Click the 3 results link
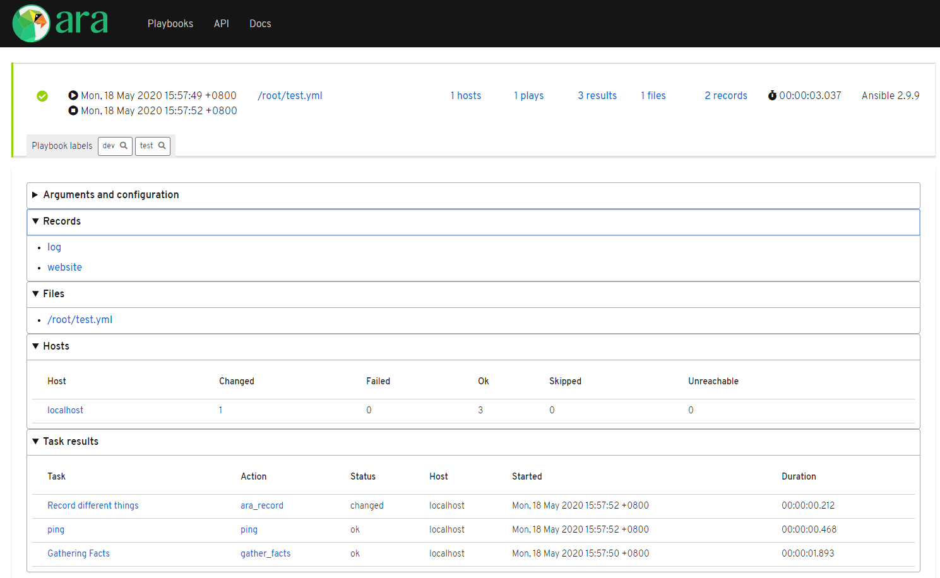This screenshot has width=940, height=578. coord(597,96)
